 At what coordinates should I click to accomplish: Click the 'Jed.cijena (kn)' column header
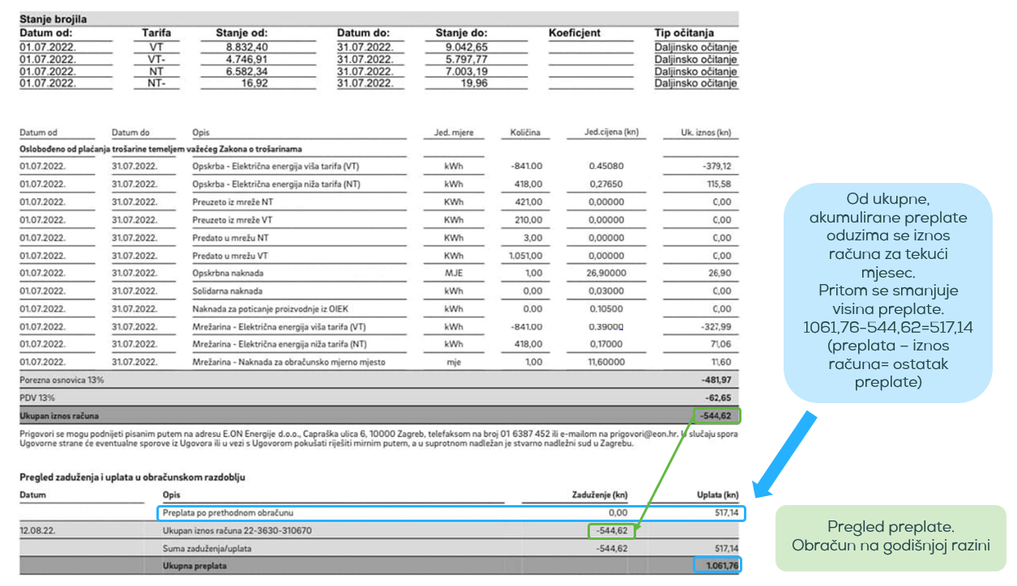click(x=613, y=133)
